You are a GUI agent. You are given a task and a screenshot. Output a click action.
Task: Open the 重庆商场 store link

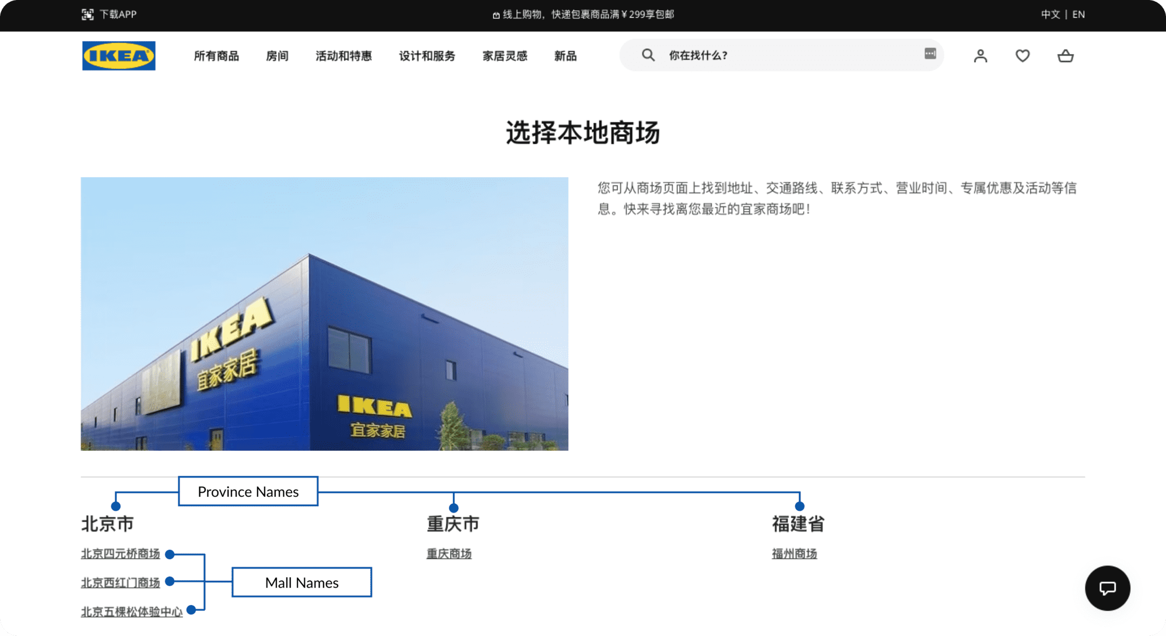tap(449, 554)
